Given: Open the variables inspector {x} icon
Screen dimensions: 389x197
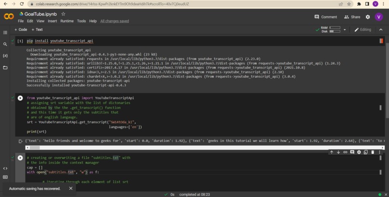Looking at the screenshot, I should click(5, 56).
